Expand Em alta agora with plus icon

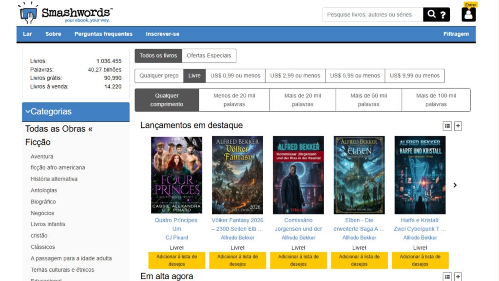(x=458, y=277)
